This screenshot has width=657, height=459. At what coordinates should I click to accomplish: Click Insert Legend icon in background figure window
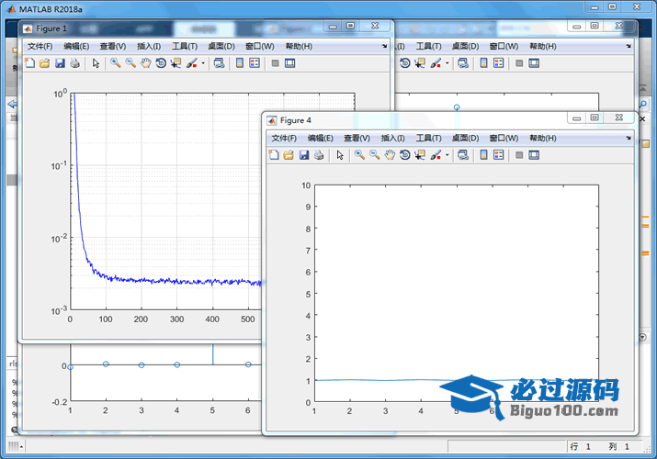point(499,63)
